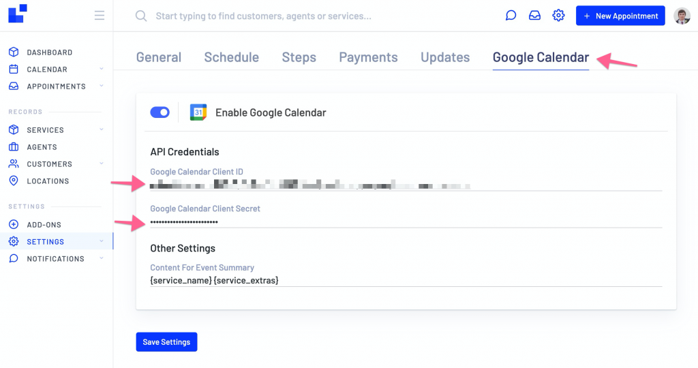Open Notifications in the sidebar
This screenshot has width=698, height=368.
[x=55, y=258]
